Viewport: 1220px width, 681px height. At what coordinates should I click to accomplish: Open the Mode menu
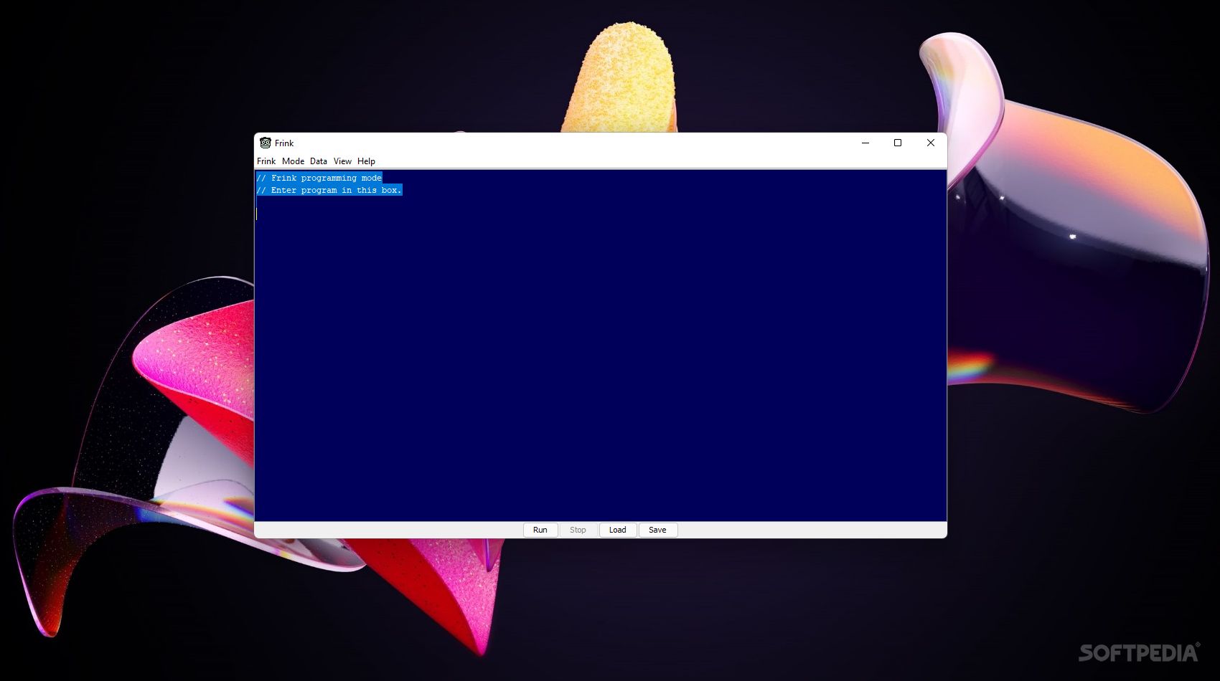[293, 161]
